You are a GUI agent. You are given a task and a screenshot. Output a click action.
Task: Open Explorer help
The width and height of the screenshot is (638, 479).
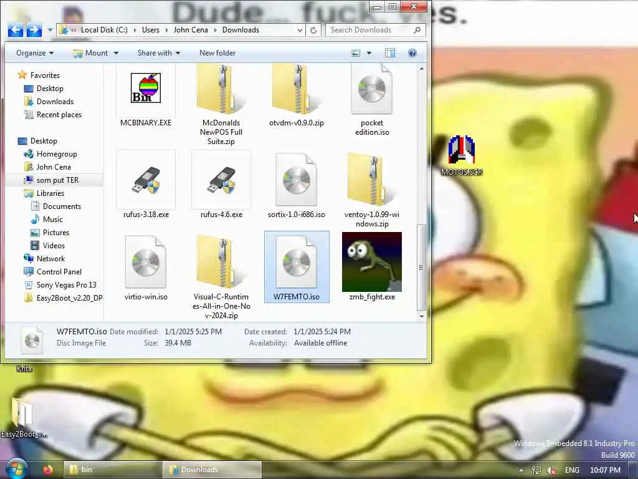[412, 53]
